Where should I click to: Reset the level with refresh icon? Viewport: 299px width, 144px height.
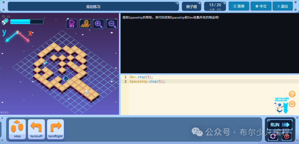tap(273, 136)
